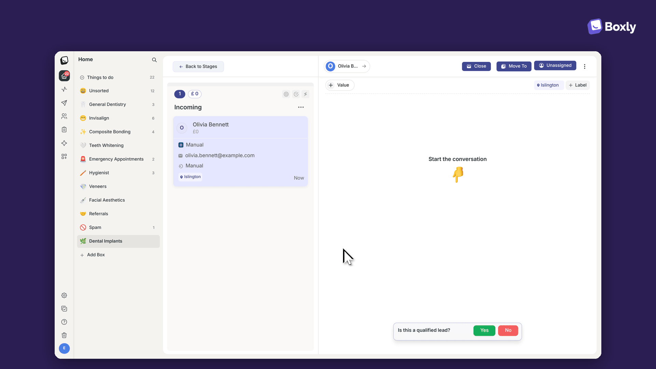Add a Label to the lead

click(x=578, y=85)
